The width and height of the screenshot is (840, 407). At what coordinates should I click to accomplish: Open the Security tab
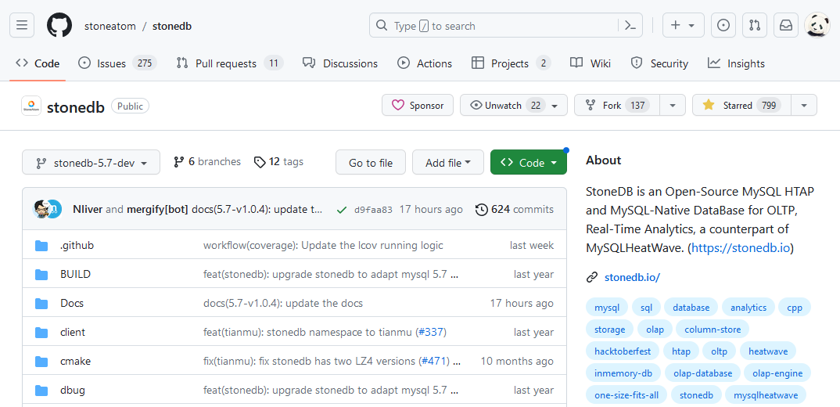click(x=659, y=63)
